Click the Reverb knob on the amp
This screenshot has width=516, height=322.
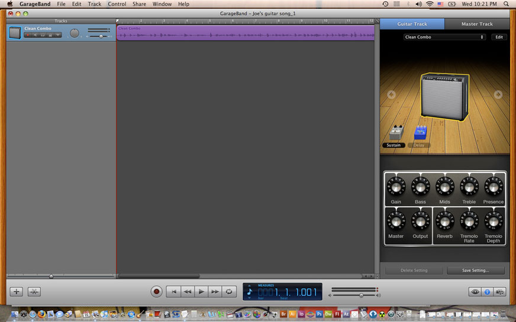pos(444,221)
